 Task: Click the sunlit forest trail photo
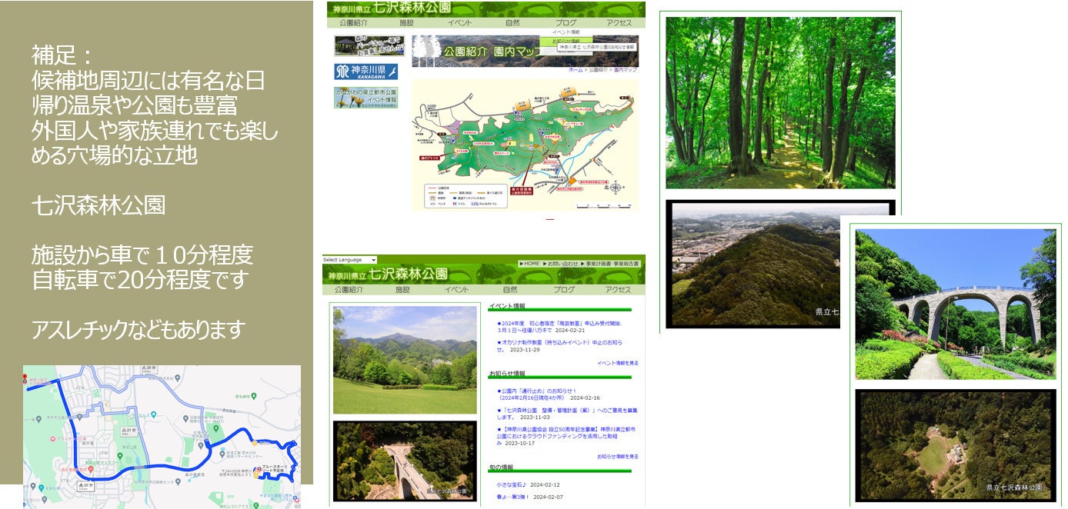click(x=780, y=102)
